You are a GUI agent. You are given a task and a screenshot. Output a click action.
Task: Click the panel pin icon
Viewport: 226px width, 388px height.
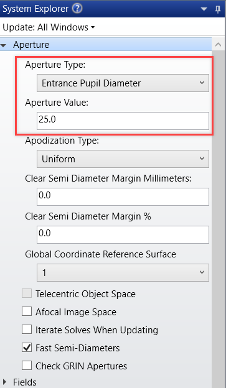[218, 9]
